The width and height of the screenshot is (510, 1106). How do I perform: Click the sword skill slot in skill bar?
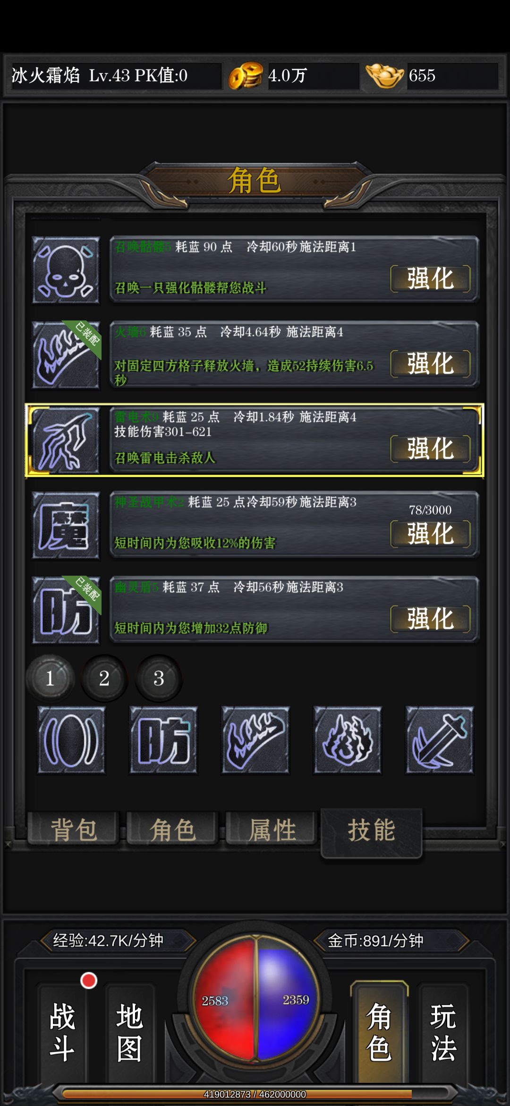point(439,740)
